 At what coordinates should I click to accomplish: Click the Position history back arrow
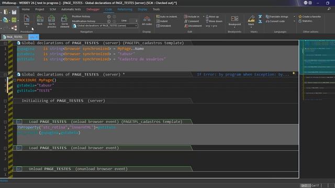coord(109,16)
